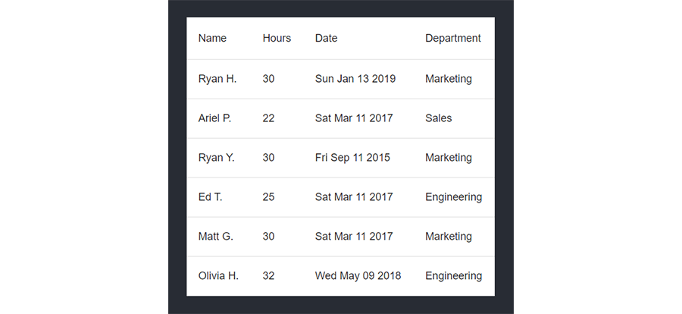
Task: Click the hours value 22
Action: (x=268, y=118)
